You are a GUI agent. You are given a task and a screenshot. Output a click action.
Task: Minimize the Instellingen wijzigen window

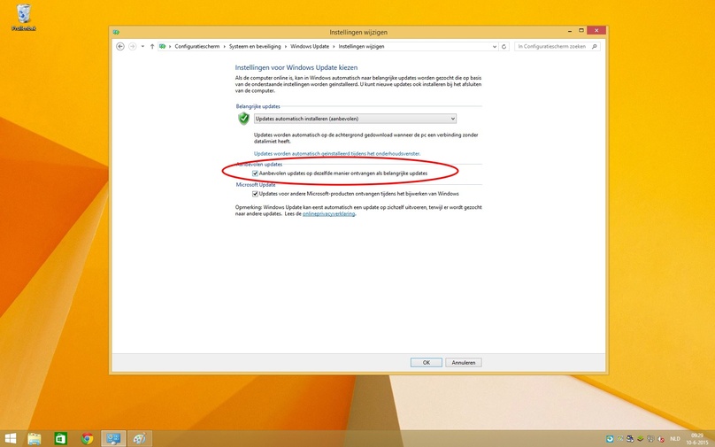570,31
